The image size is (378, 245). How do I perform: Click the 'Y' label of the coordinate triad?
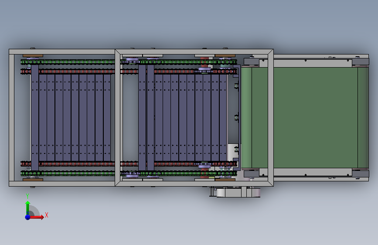tap(27, 196)
